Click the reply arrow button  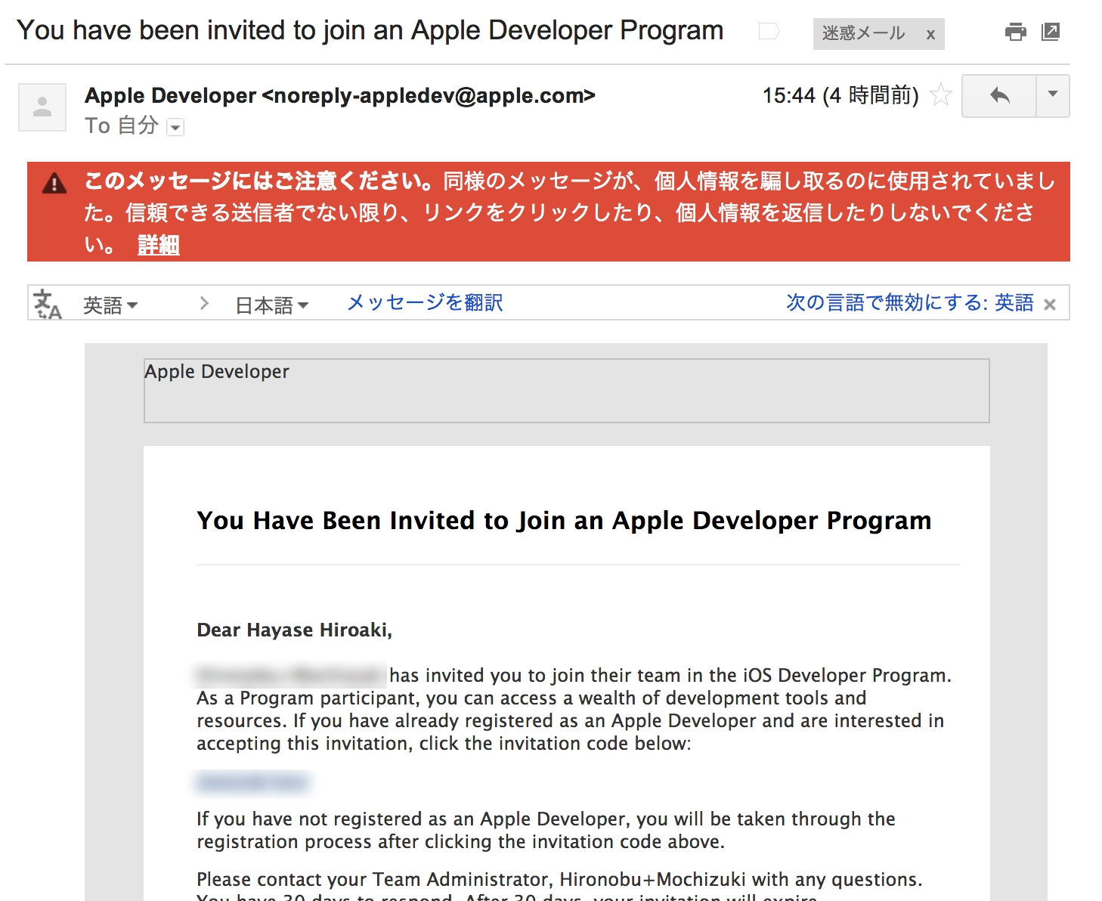999,95
